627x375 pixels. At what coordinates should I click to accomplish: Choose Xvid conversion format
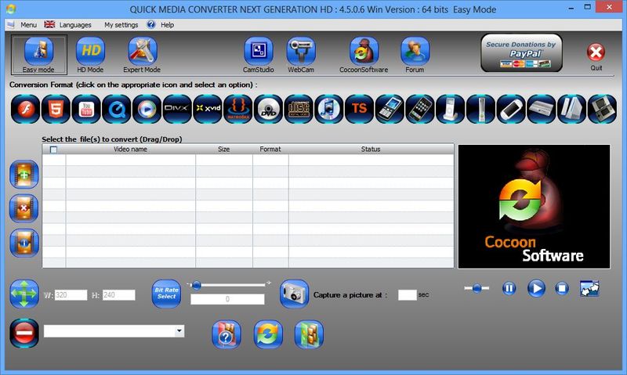[208, 109]
